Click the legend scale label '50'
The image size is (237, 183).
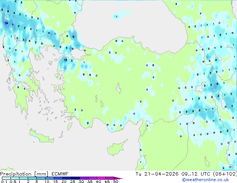[x=116, y=182]
